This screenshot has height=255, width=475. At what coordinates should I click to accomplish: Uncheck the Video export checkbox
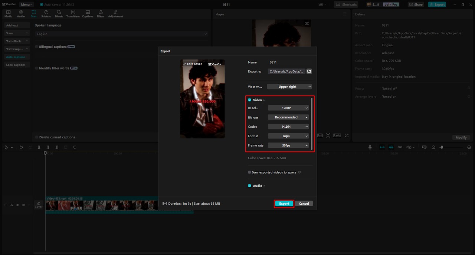point(249,100)
